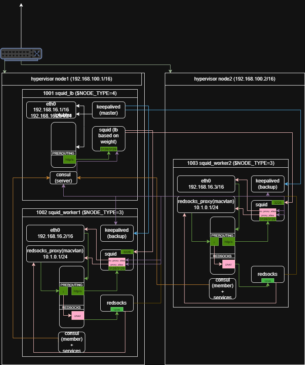This screenshot has height=365, width=305.
Task: Click the 12345 port tag in squid_worker1
Action: [117, 310]
